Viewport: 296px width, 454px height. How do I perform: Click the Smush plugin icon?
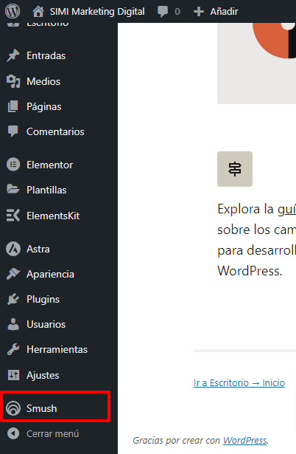13,408
